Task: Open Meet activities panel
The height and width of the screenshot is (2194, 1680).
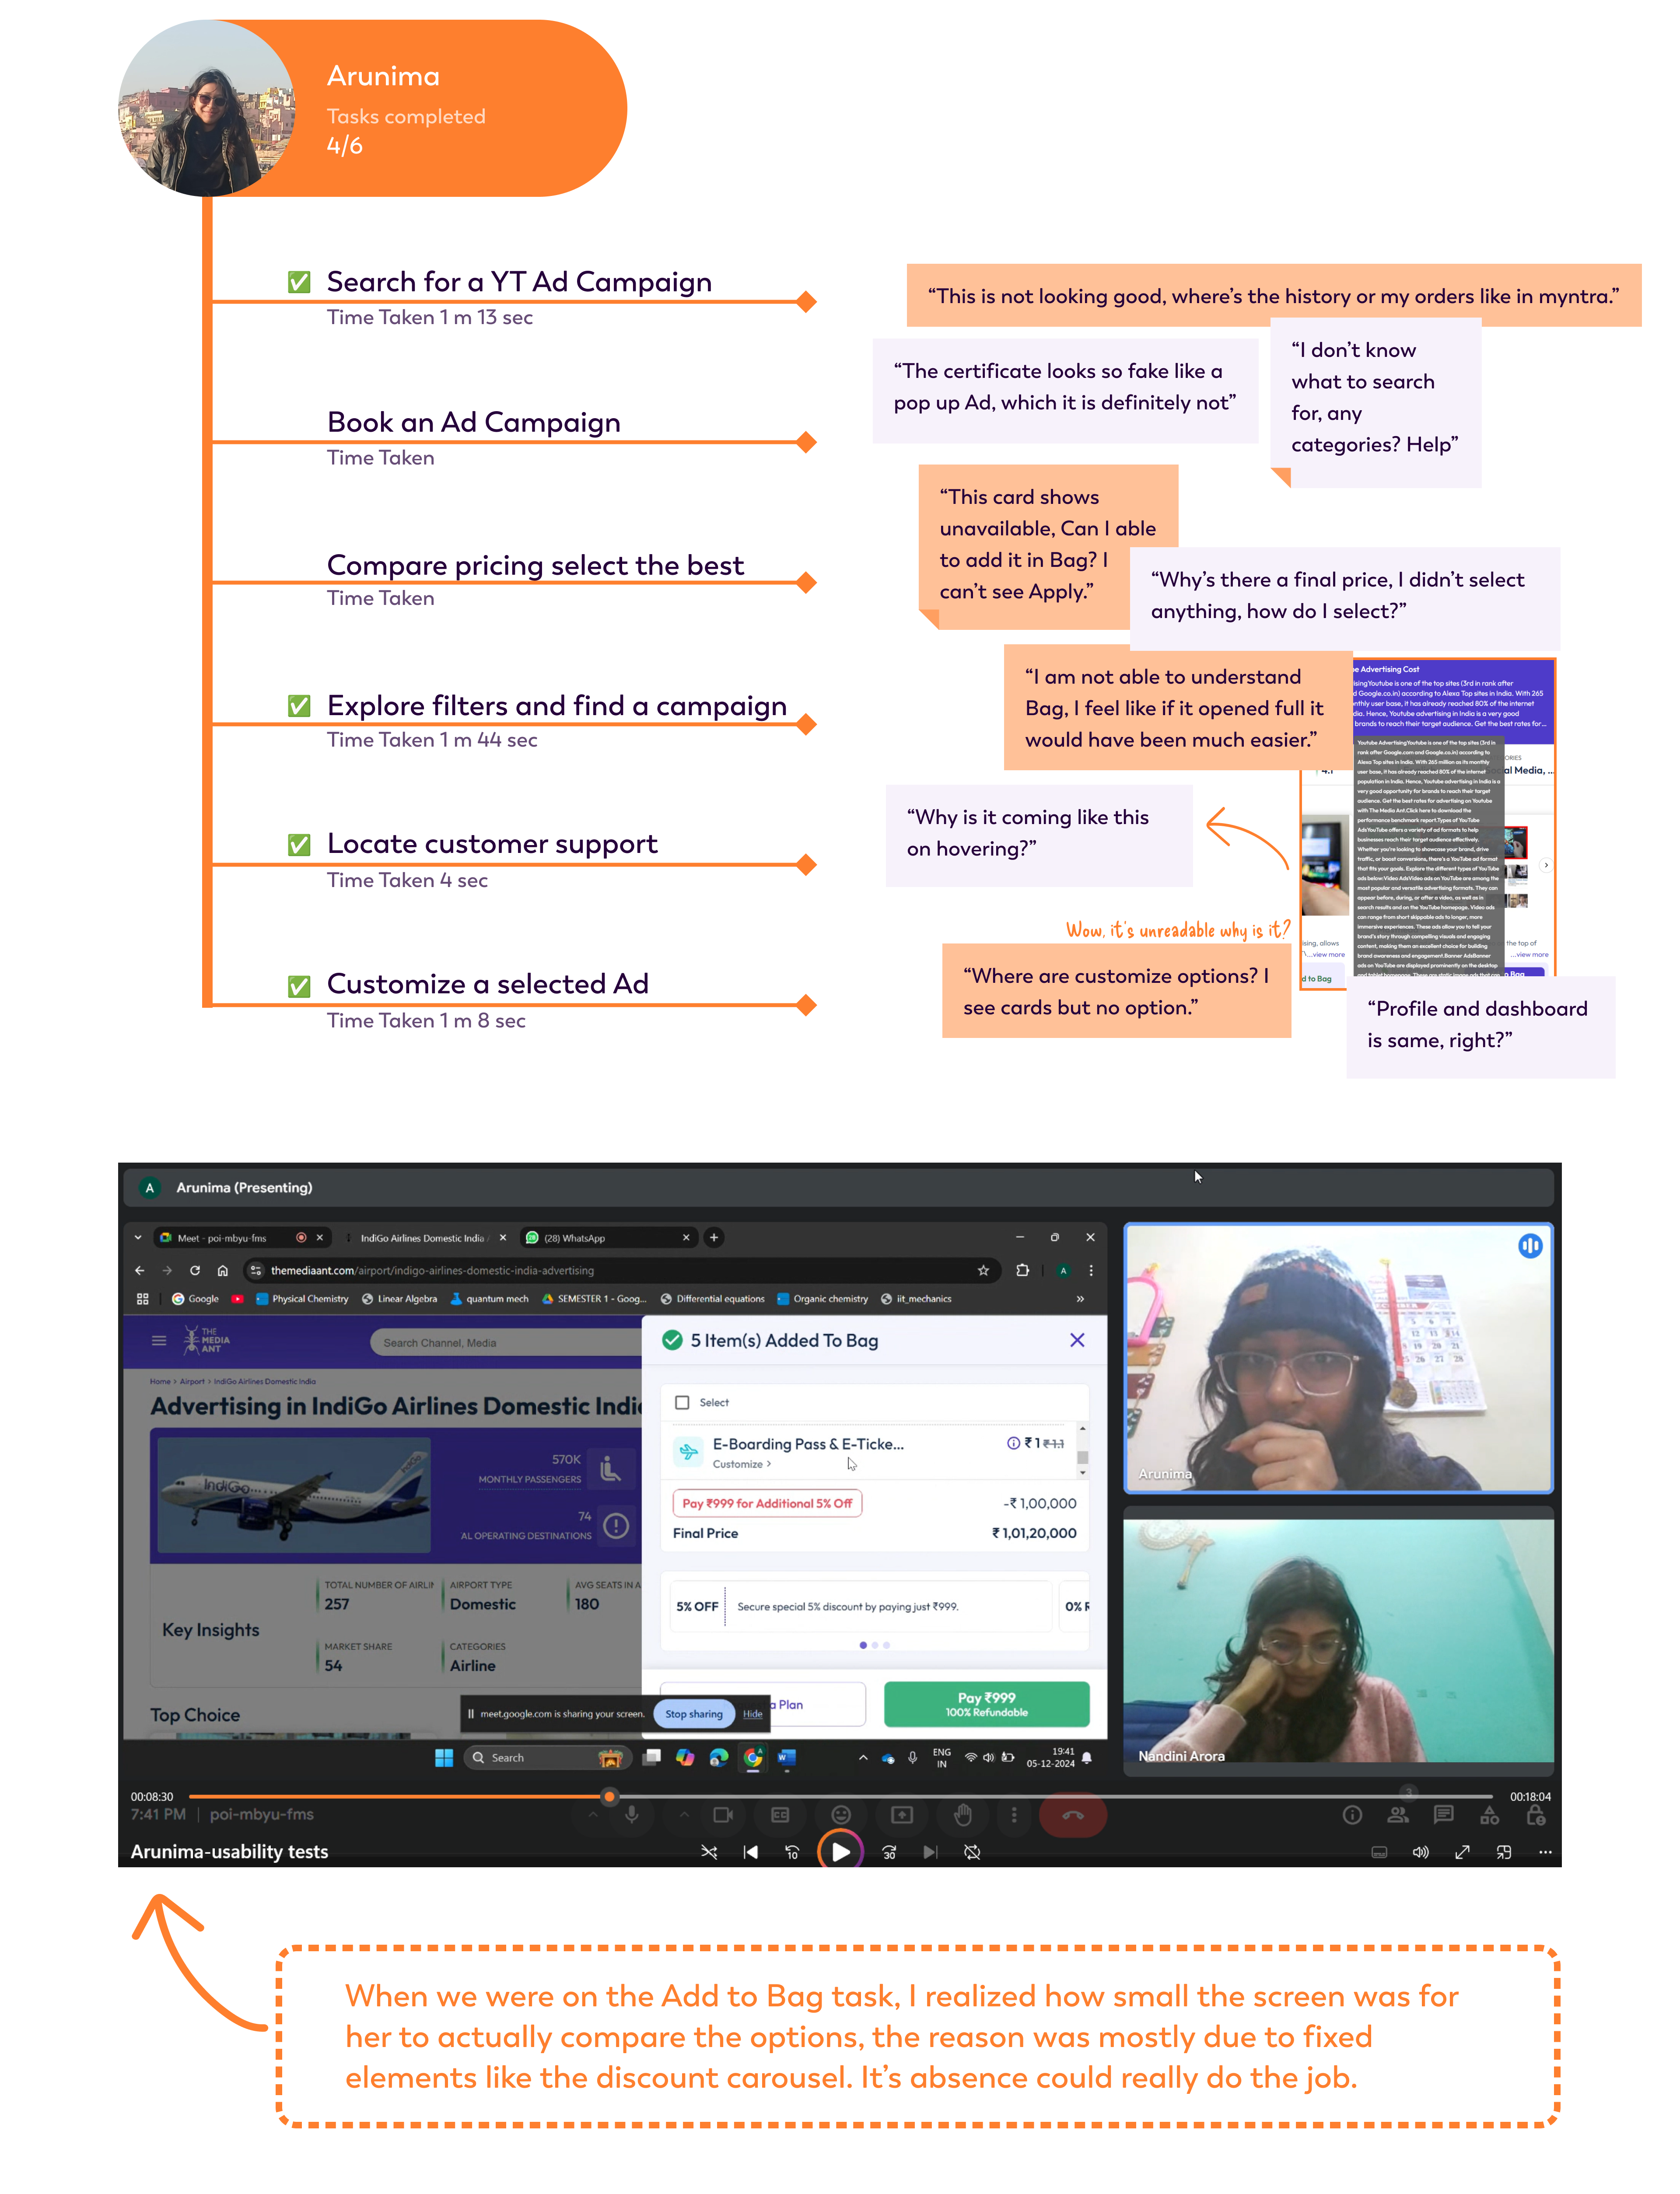Action: pos(1490,1815)
